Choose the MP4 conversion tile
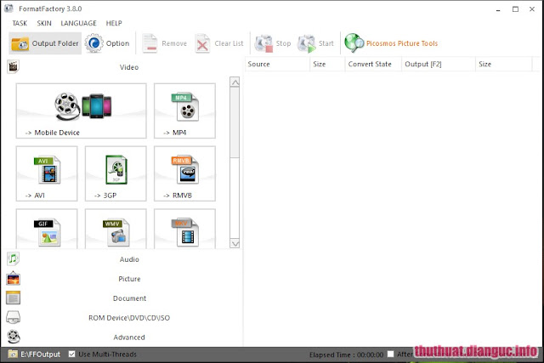The width and height of the screenshot is (544, 363). point(184,111)
